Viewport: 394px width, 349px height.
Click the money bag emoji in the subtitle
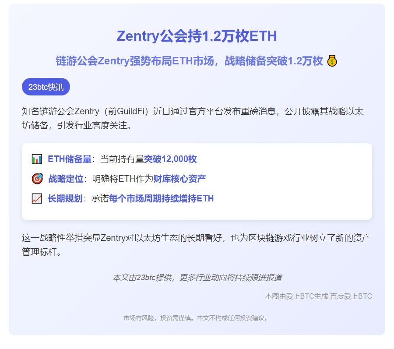(332, 62)
